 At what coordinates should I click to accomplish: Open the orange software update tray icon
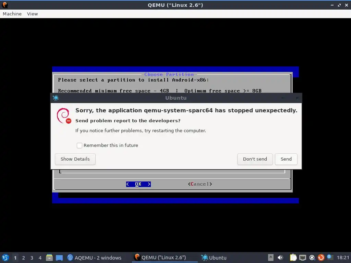pyautogui.click(x=321, y=258)
